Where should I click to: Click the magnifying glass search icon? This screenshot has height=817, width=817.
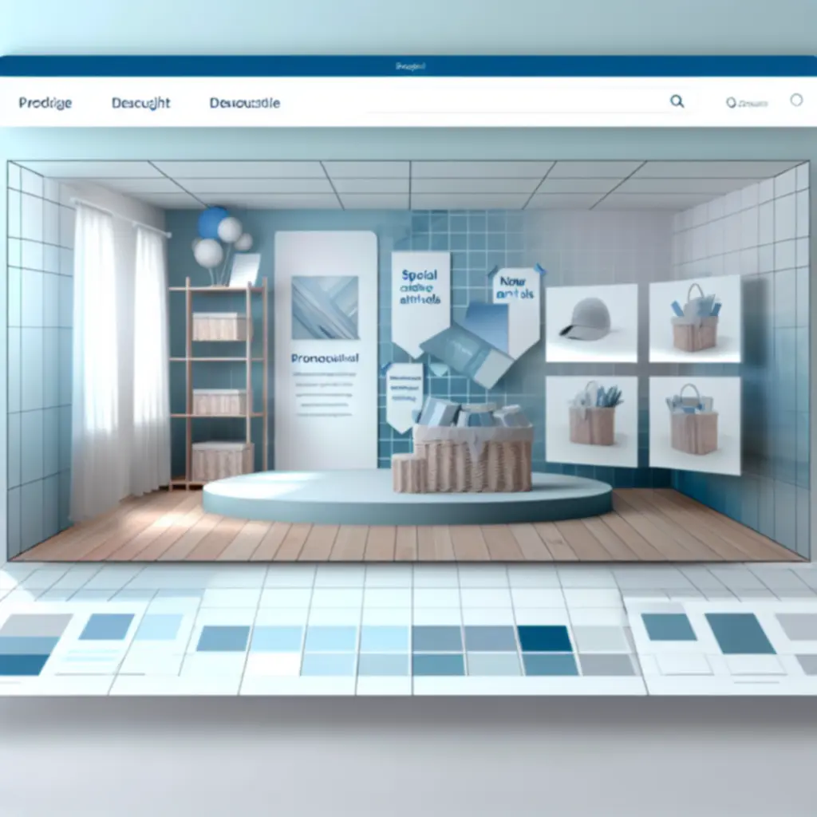pyautogui.click(x=677, y=101)
